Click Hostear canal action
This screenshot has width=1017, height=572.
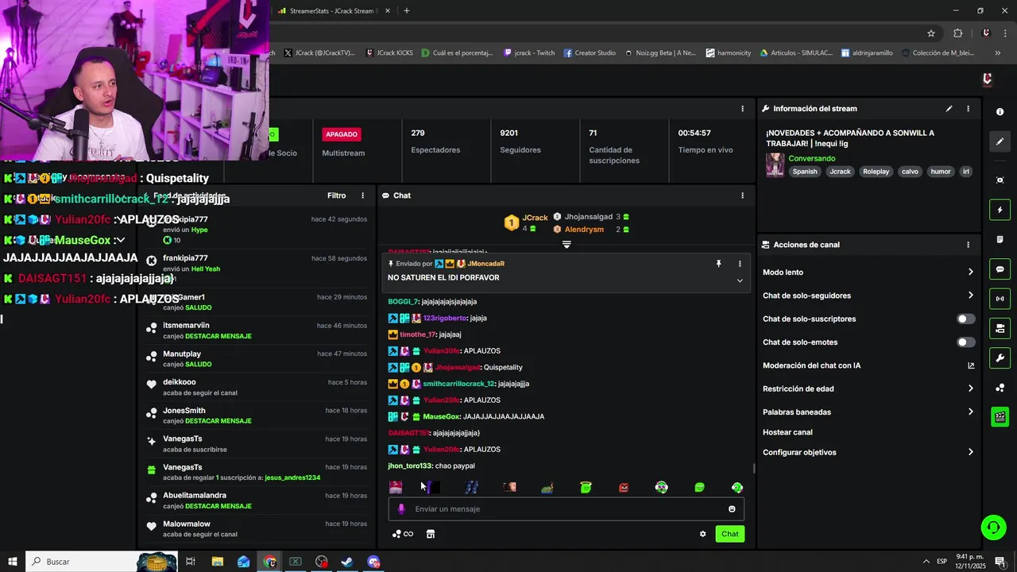click(787, 432)
